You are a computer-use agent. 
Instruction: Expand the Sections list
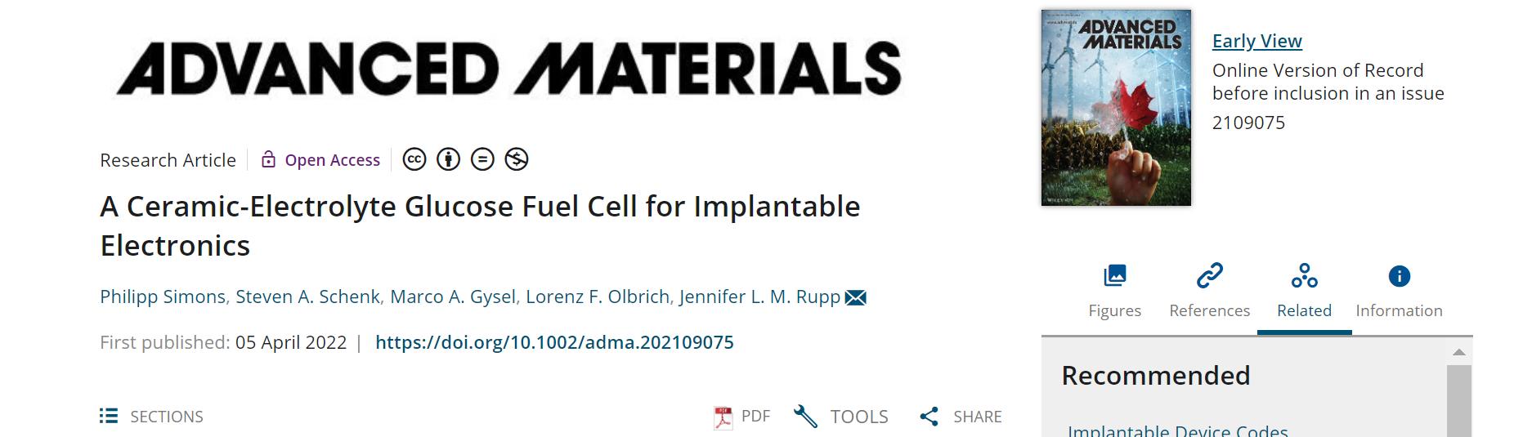click(152, 417)
